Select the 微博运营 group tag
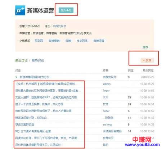162x149 pixels. coord(99,41)
